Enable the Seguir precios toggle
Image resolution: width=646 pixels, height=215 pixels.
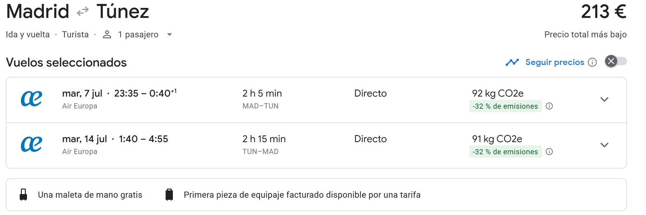(x=616, y=61)
